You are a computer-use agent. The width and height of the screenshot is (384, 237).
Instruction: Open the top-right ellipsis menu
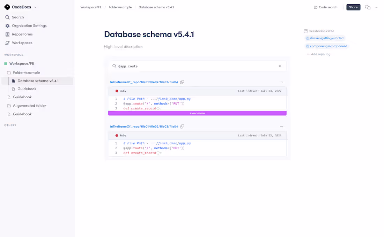coord(376,7)
